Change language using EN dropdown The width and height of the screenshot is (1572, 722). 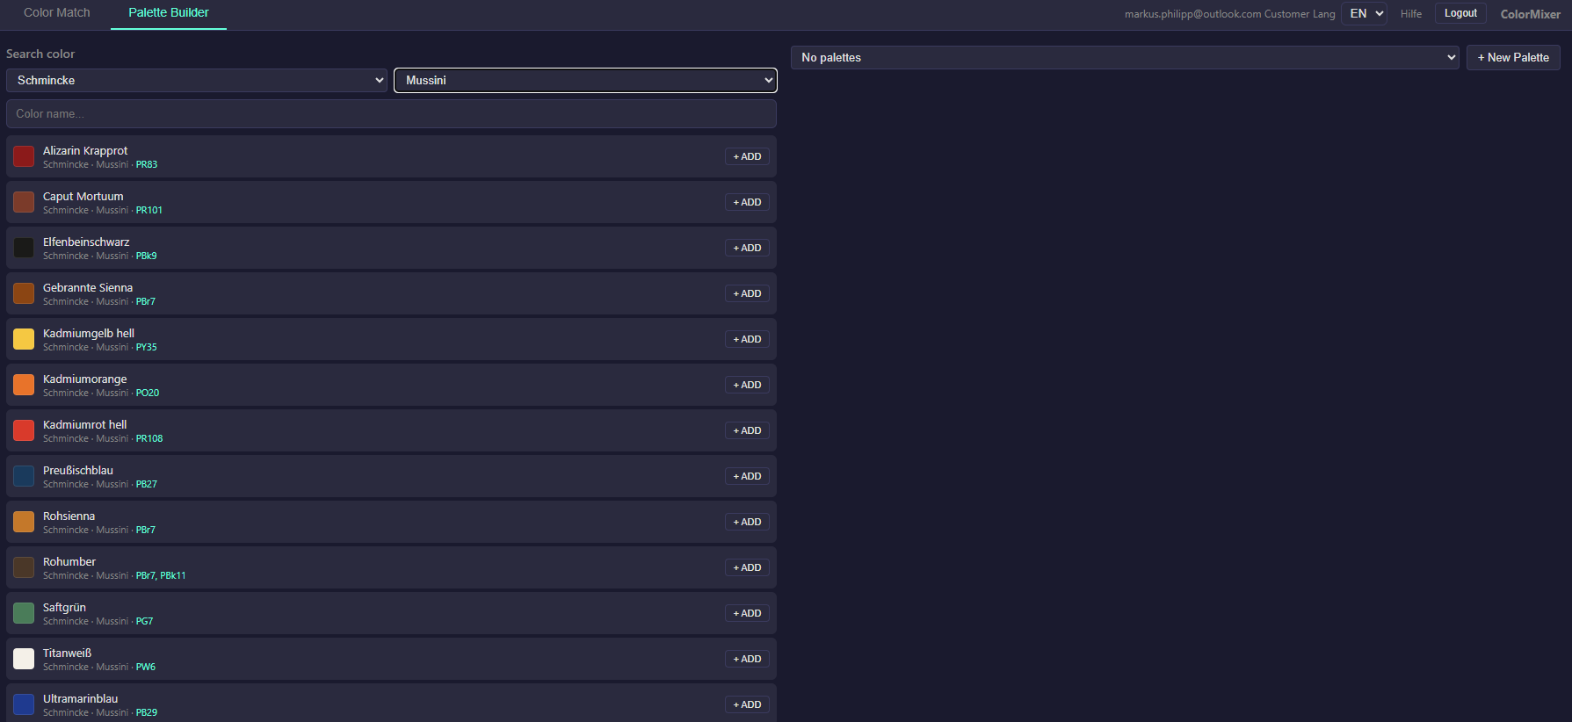click(x=1364, y=13)
